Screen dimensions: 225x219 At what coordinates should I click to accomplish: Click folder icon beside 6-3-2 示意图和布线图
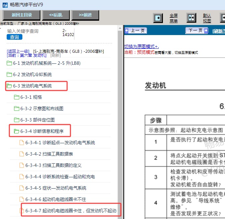[x=17, y=108]
